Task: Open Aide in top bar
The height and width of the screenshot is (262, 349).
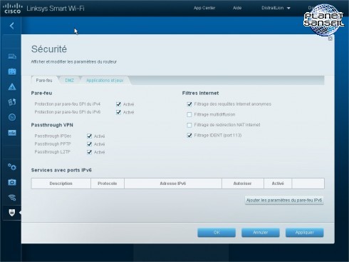Action: 237,8
